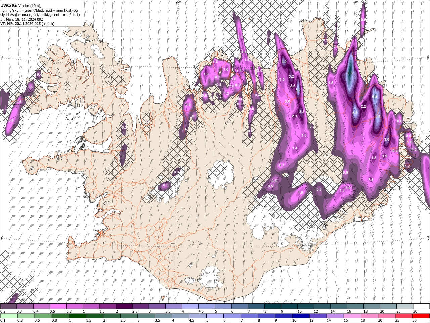Viewport: 430px width, 323px height.
Task: Click the light lavender snow swatch labeled 4
Action: point(190,306)
